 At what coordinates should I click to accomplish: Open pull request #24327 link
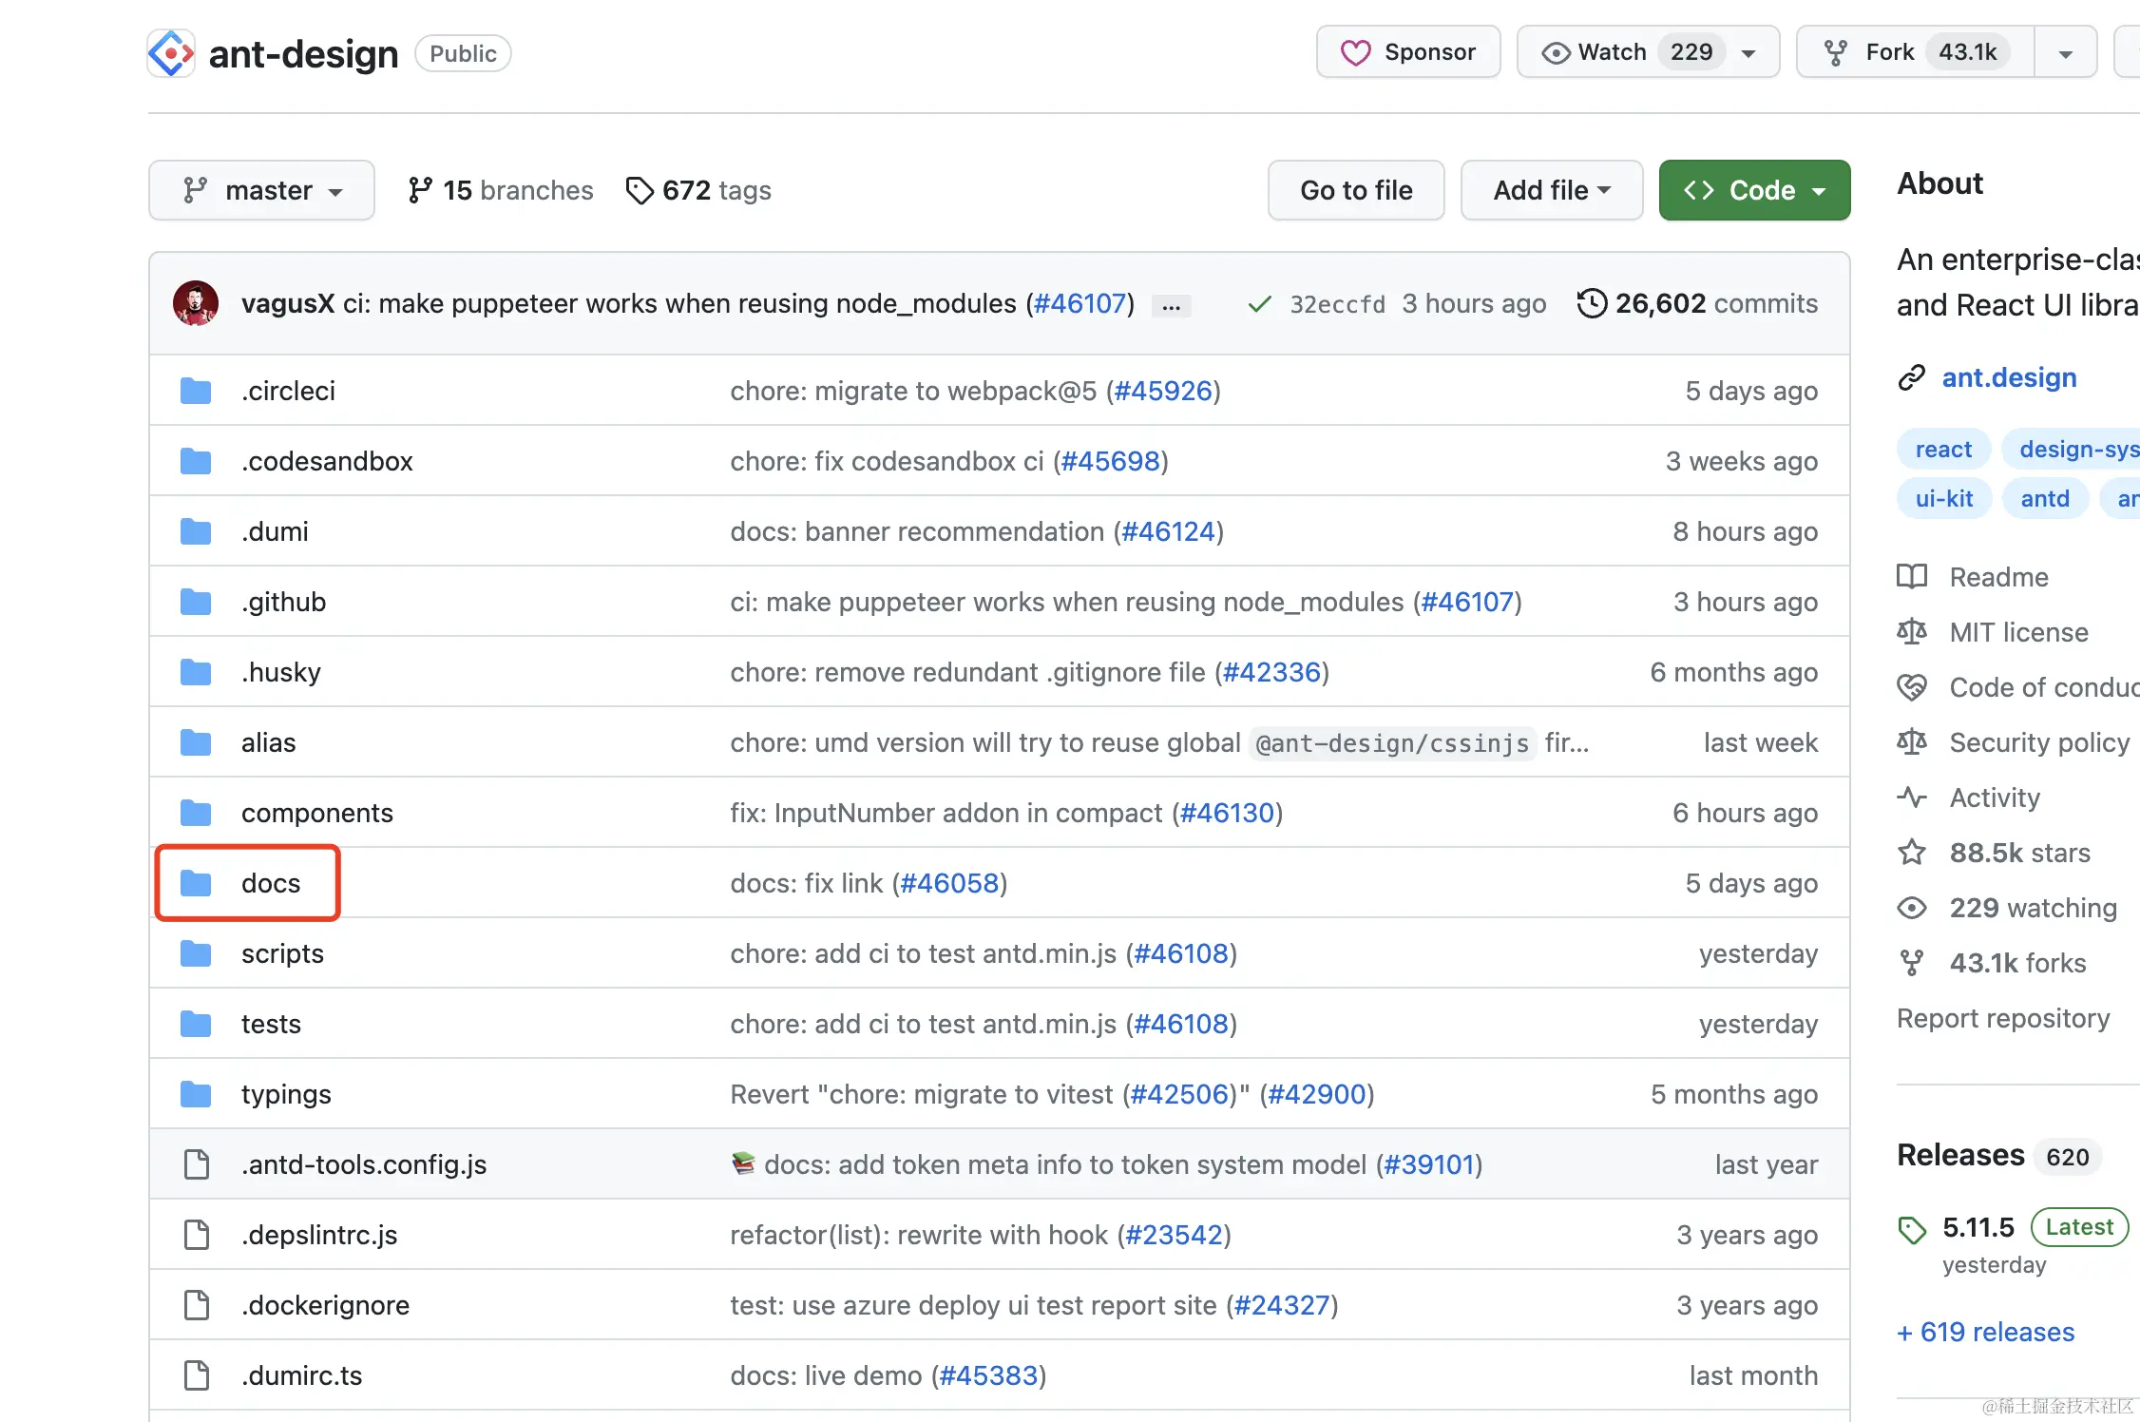1282,1305
